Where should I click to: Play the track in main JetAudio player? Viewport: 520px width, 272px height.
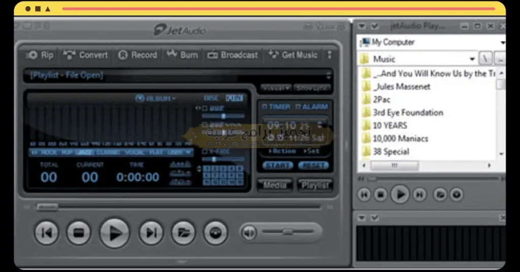(115, 233)
